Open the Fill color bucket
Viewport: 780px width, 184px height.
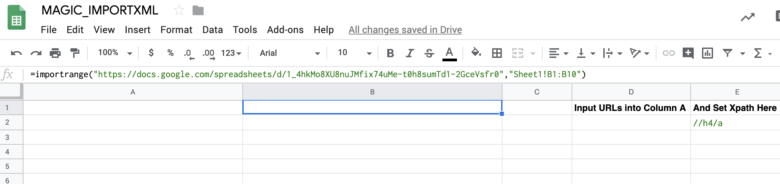476,53
